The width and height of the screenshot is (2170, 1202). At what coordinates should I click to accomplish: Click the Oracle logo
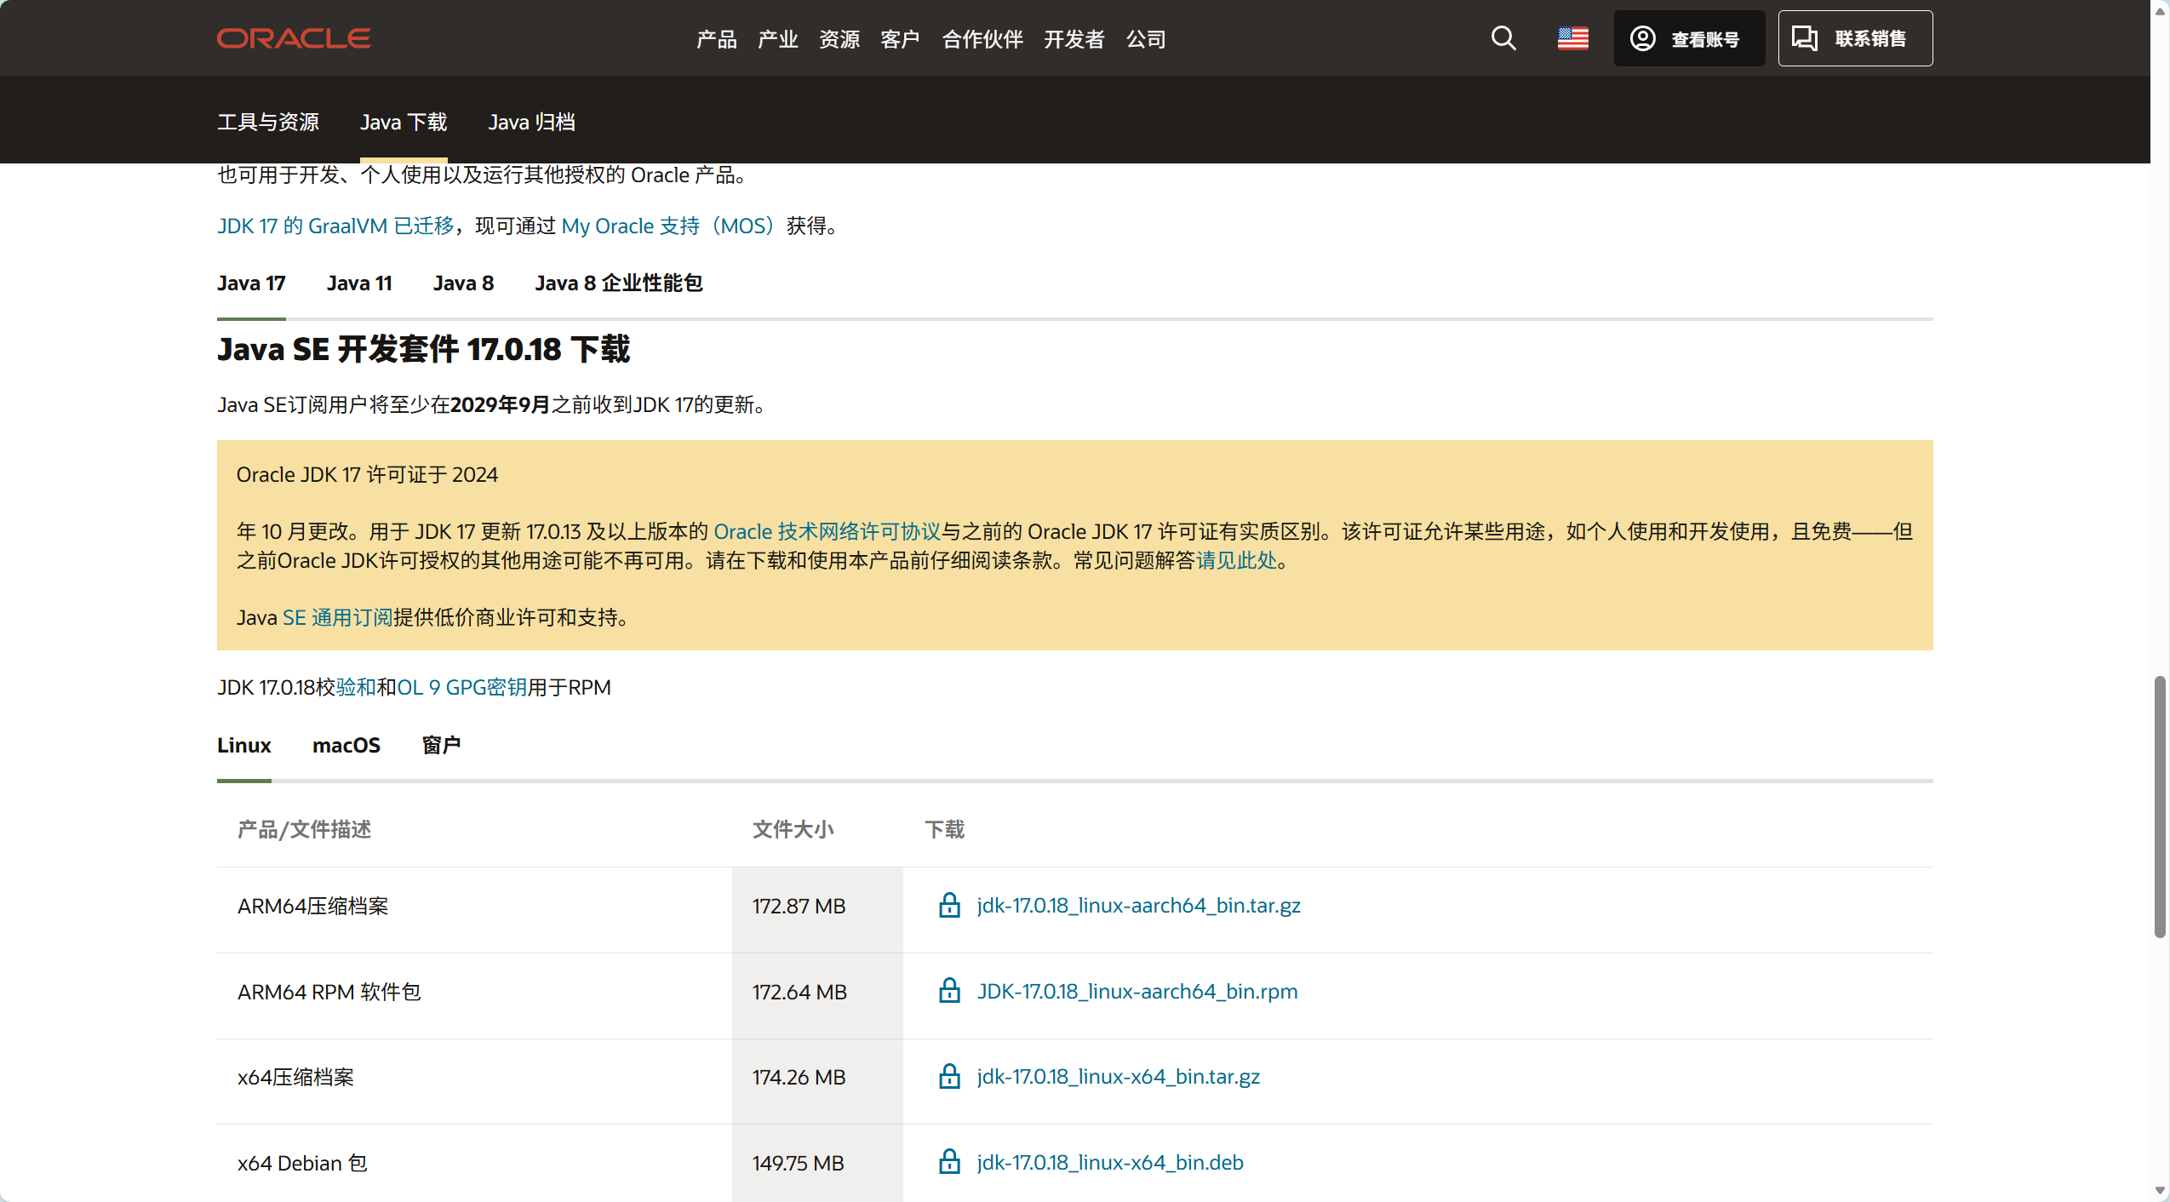(293, 38)
